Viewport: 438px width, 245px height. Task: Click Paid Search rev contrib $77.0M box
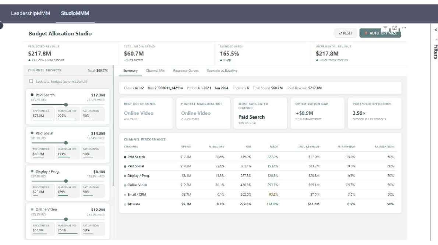pyautogui.click(x=42, y=114)
